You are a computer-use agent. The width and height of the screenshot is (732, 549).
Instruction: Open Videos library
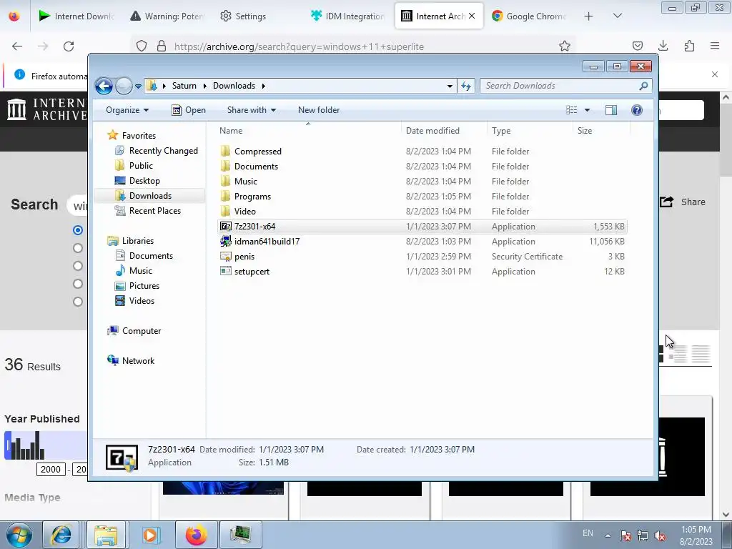pyautogui.click(x=142, y=301)
